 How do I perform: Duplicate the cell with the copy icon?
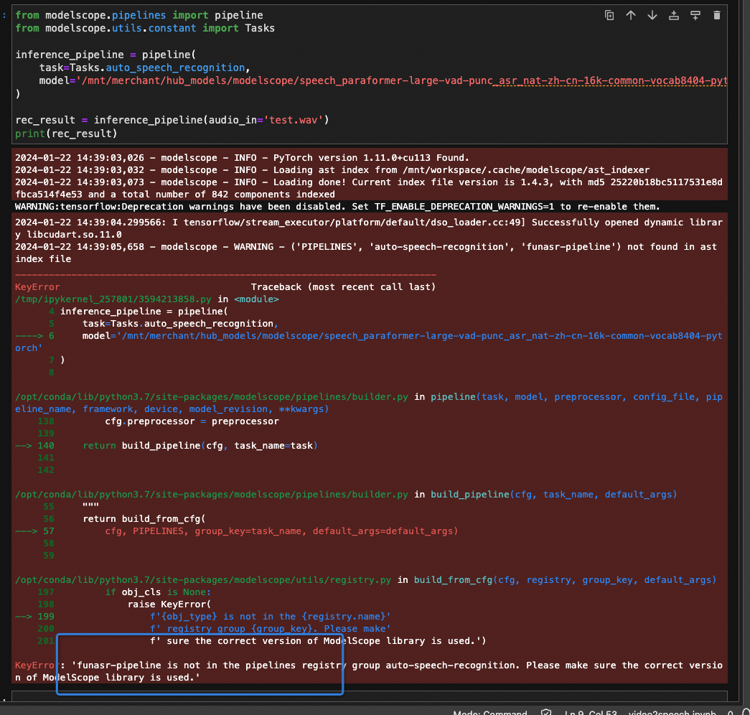[x=609, y=15]
